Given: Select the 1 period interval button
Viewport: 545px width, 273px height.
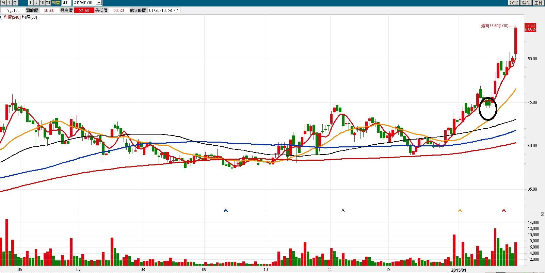Looking at the screenshot, I should point(31,2).
